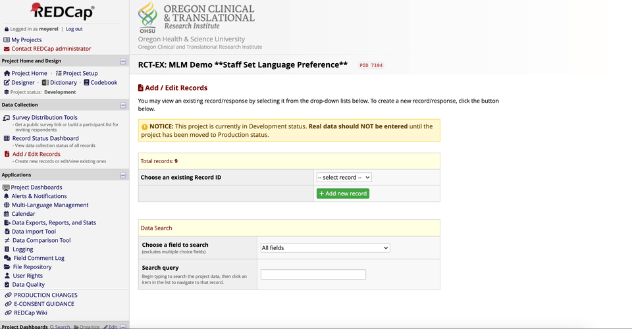Click the Logging icon
Screen dimensions: 632x329
pos(7,249)
